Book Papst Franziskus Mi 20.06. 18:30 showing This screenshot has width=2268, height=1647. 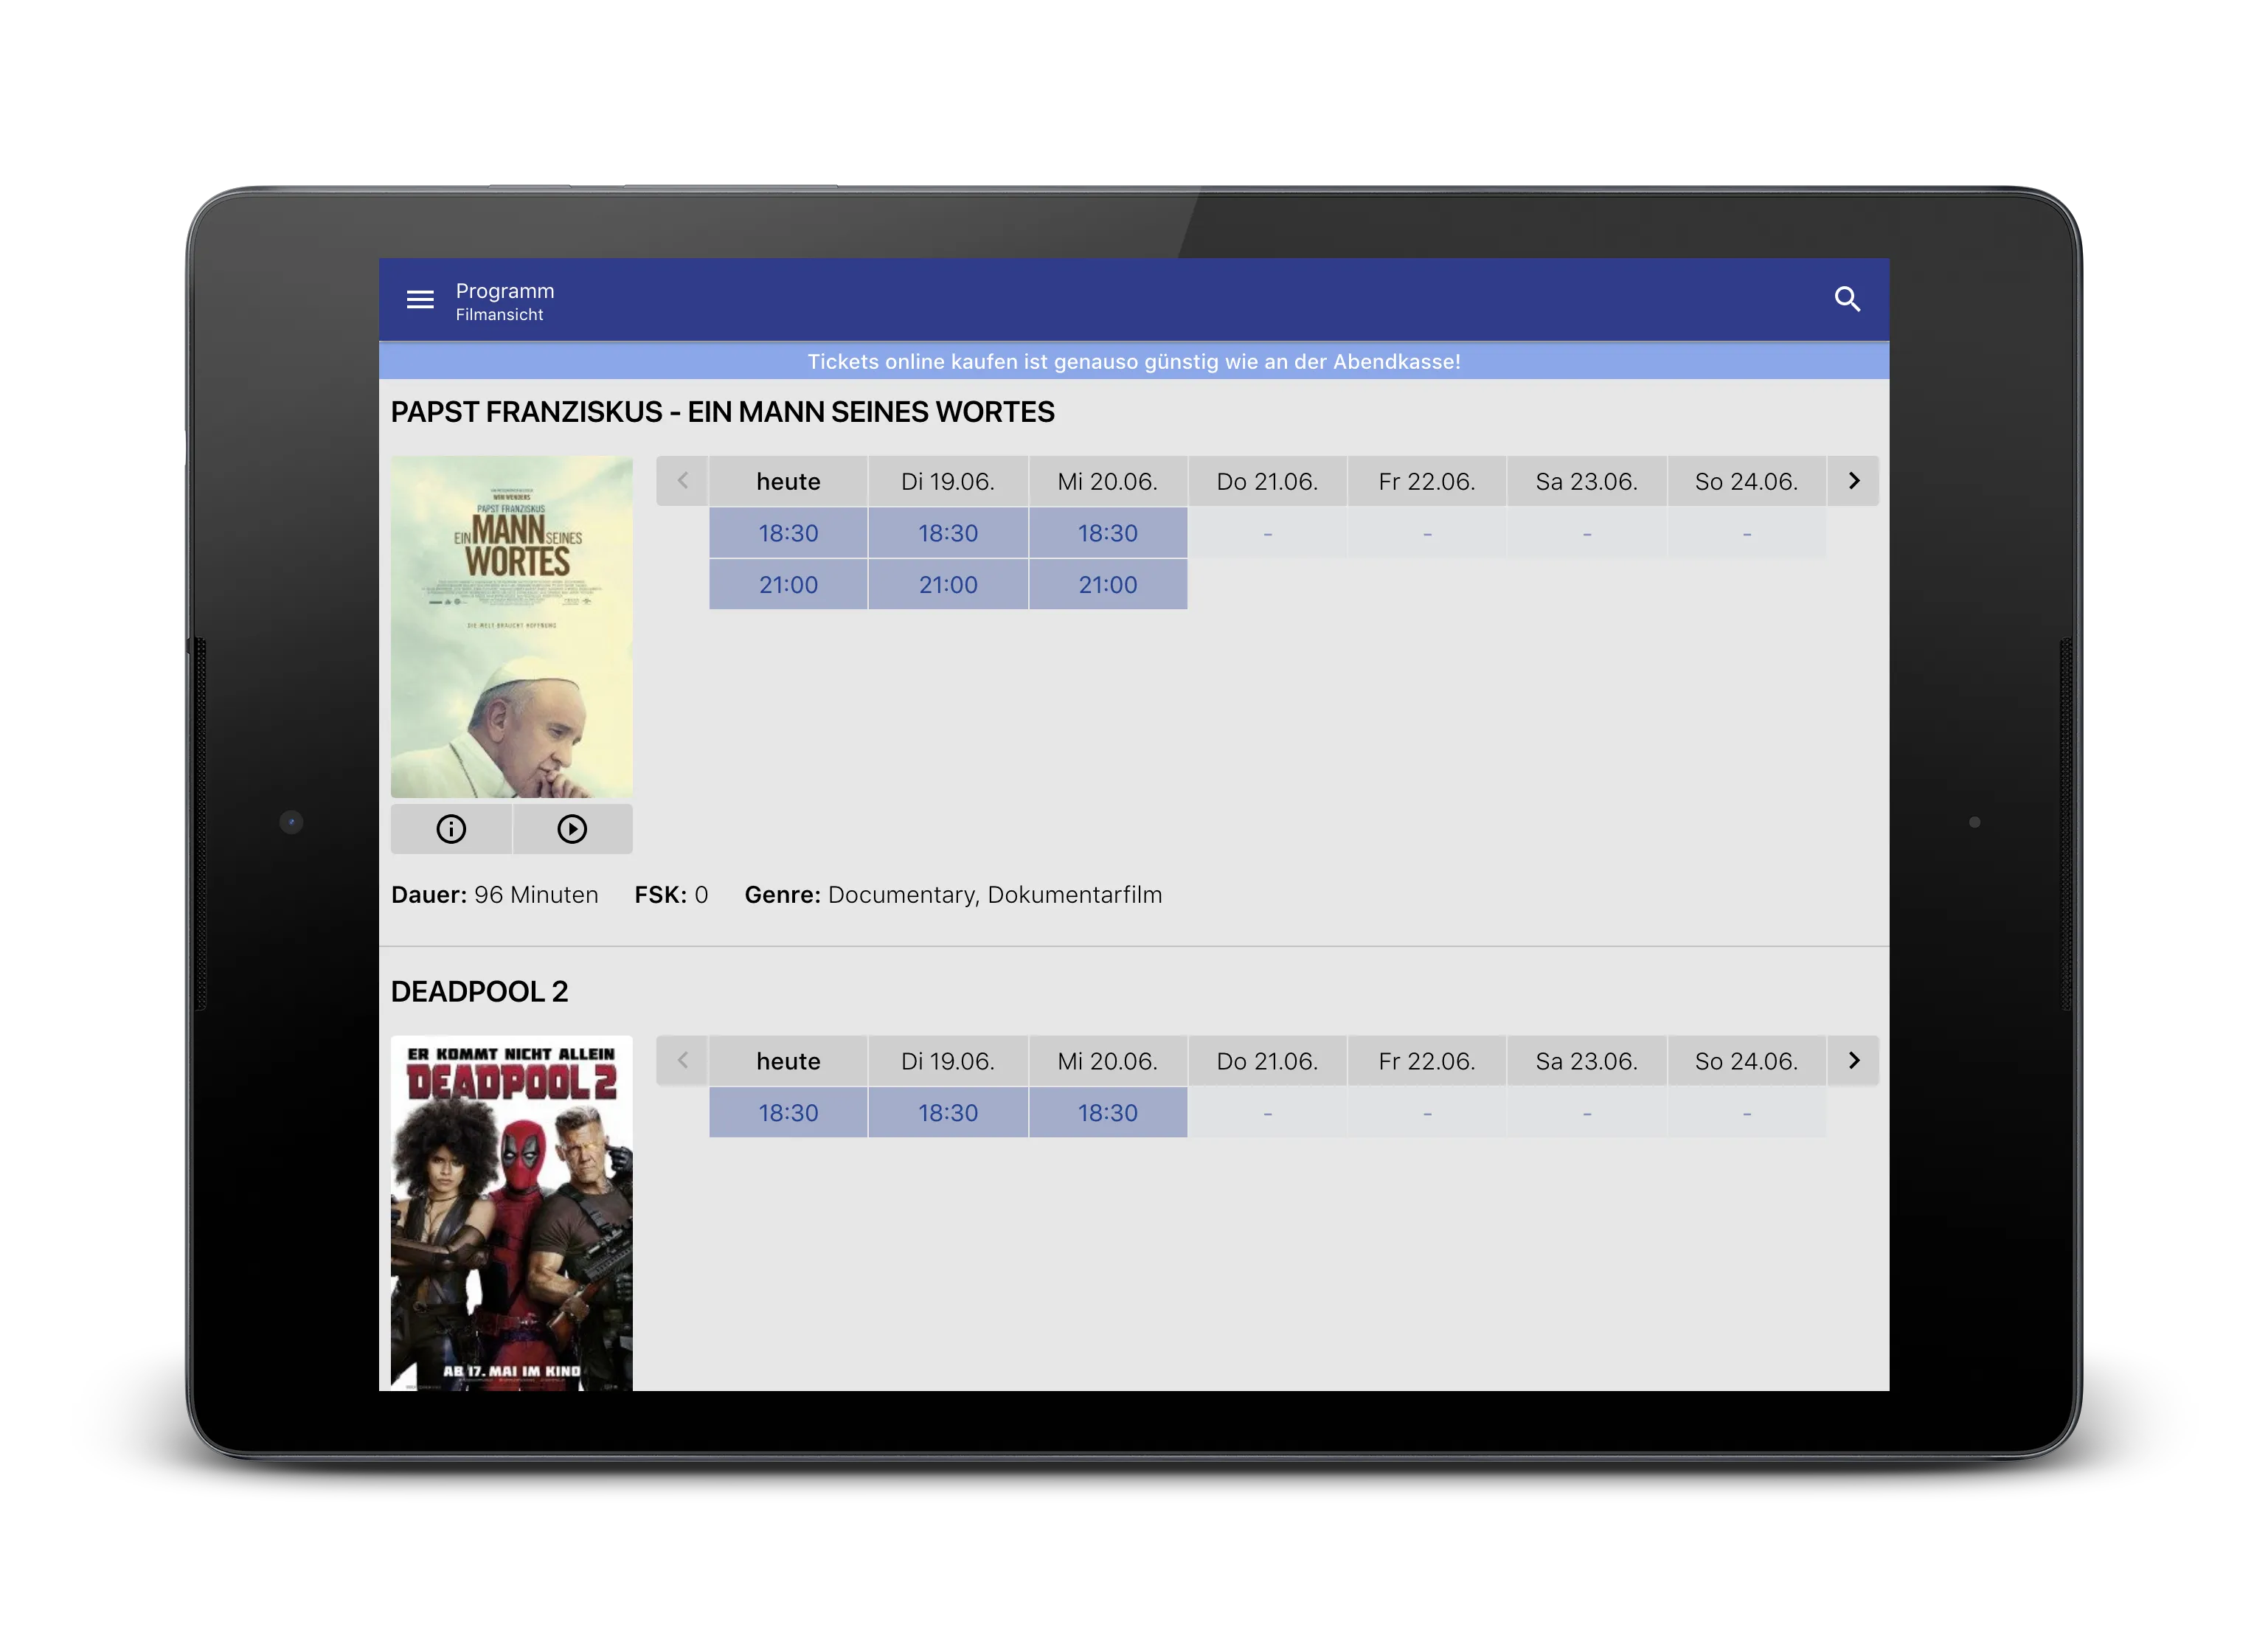(1108, 533)
